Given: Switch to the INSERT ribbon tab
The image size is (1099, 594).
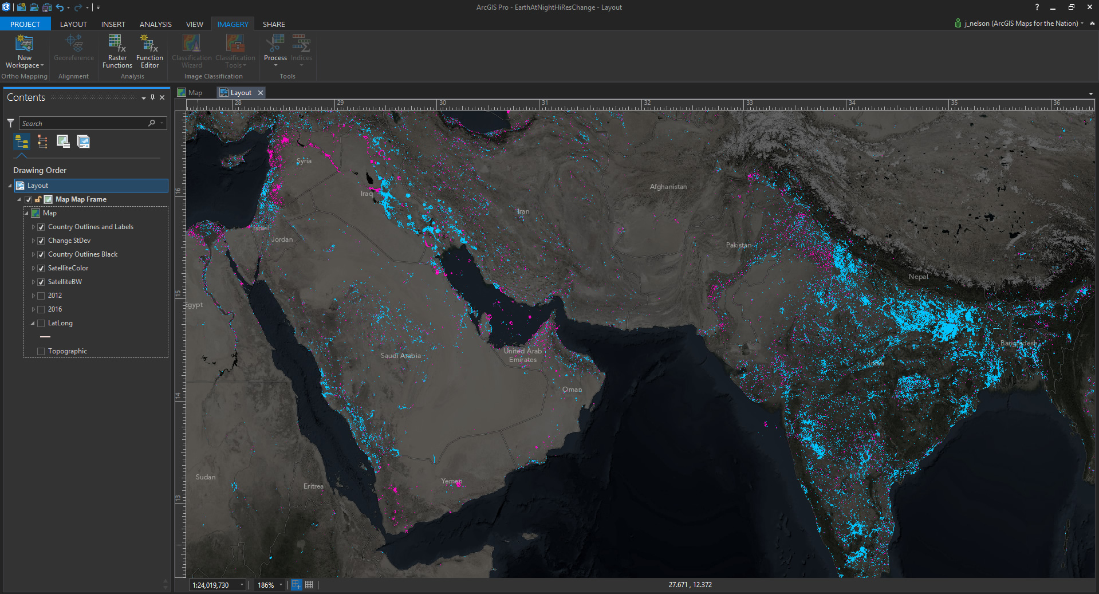Looking at the screenshot, I should click(113, 24).
